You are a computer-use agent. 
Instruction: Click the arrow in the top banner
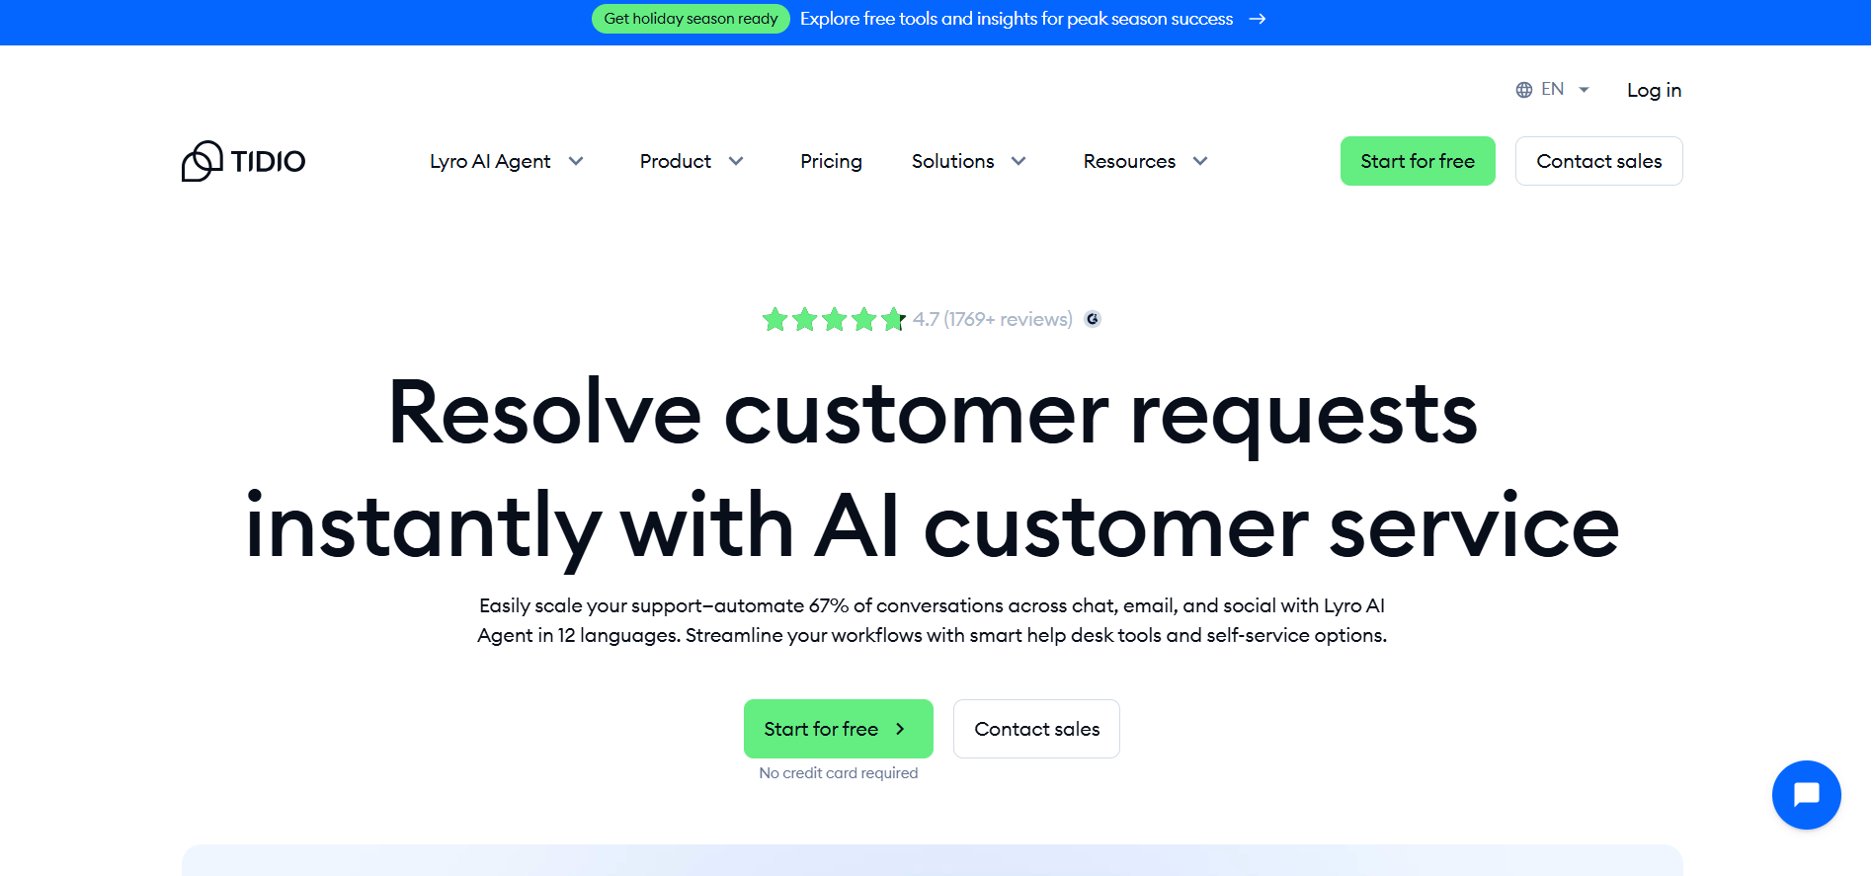(x=1258, y=19)
